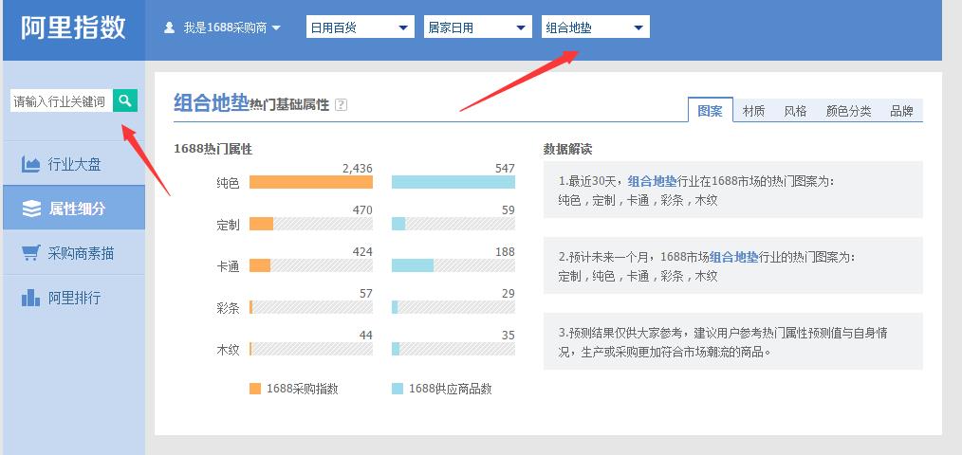
Task: Click the 采购商素描 shopping cart icon
Action: [x=30, y=253]
